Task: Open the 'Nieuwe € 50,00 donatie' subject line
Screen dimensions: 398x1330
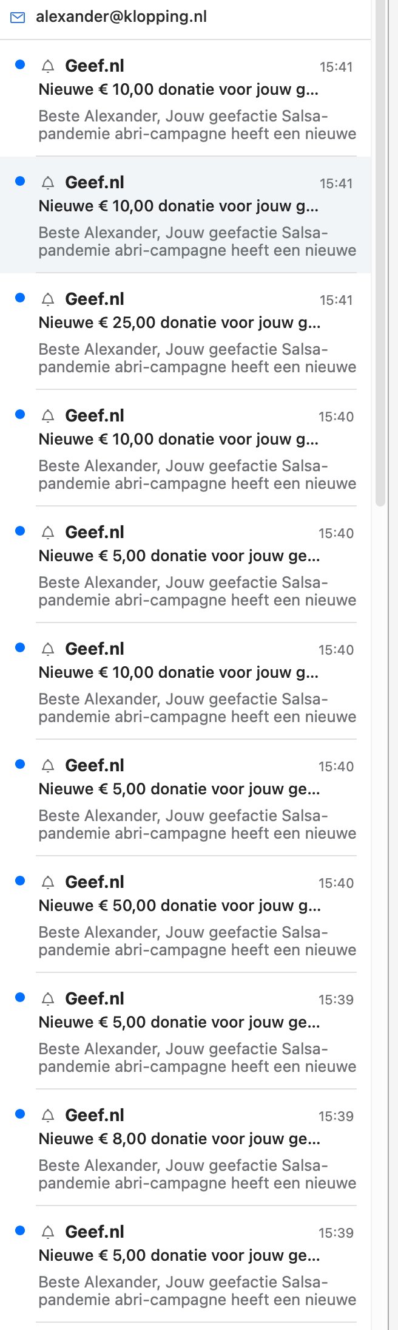Action: [180, 906]
